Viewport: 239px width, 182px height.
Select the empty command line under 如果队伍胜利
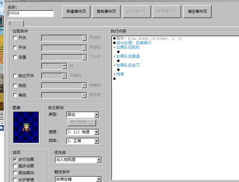click(118, 52)
